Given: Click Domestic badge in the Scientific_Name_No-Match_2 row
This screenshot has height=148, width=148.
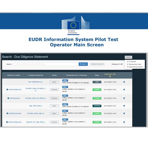Looking at the screenshot, I should point(54,90).
